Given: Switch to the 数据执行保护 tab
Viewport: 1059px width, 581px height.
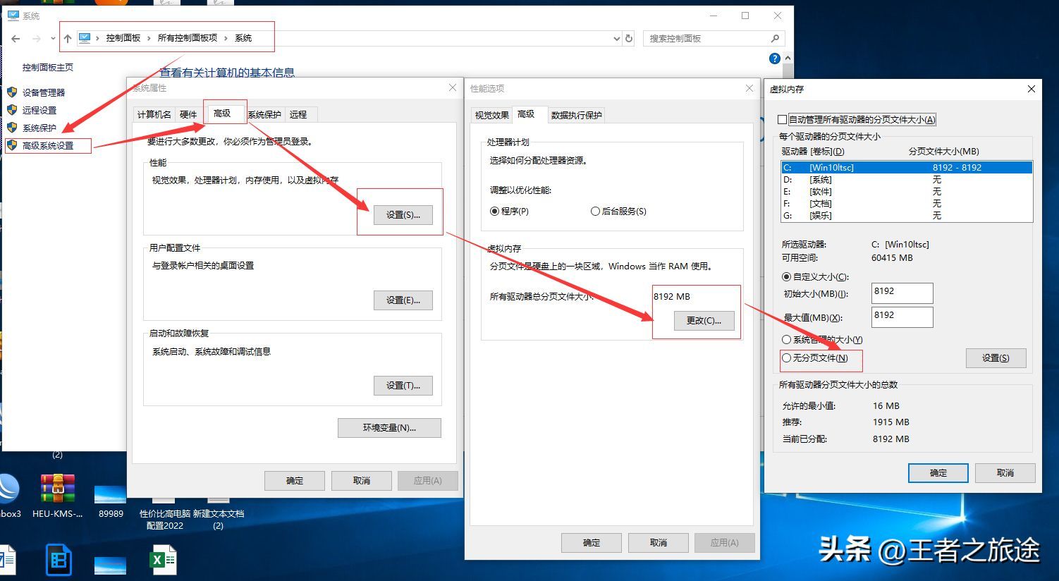Looking at the screenshot, I should tap(577, 115).
